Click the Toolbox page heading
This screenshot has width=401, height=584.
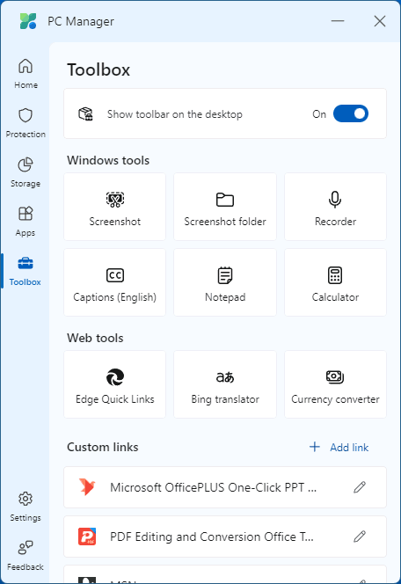[98, 70]
